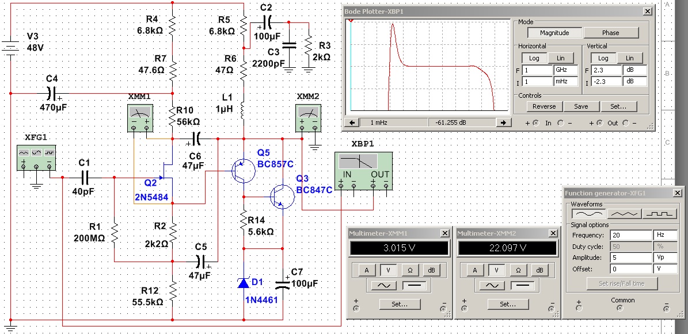Edit the Frequency value field
This screenshot has height=334, width=688.
[x=631, y=235]
